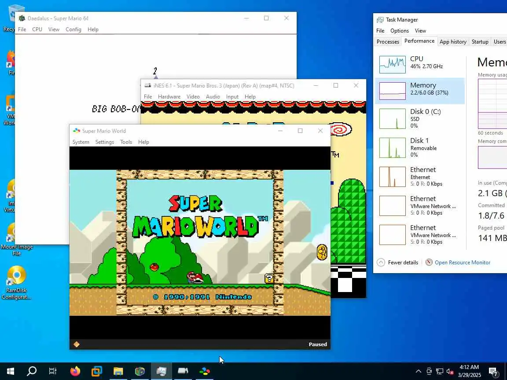Maximize the Super Mario World window
The height and width of the screenshot is (380, 507).
[x=300, y=131]
